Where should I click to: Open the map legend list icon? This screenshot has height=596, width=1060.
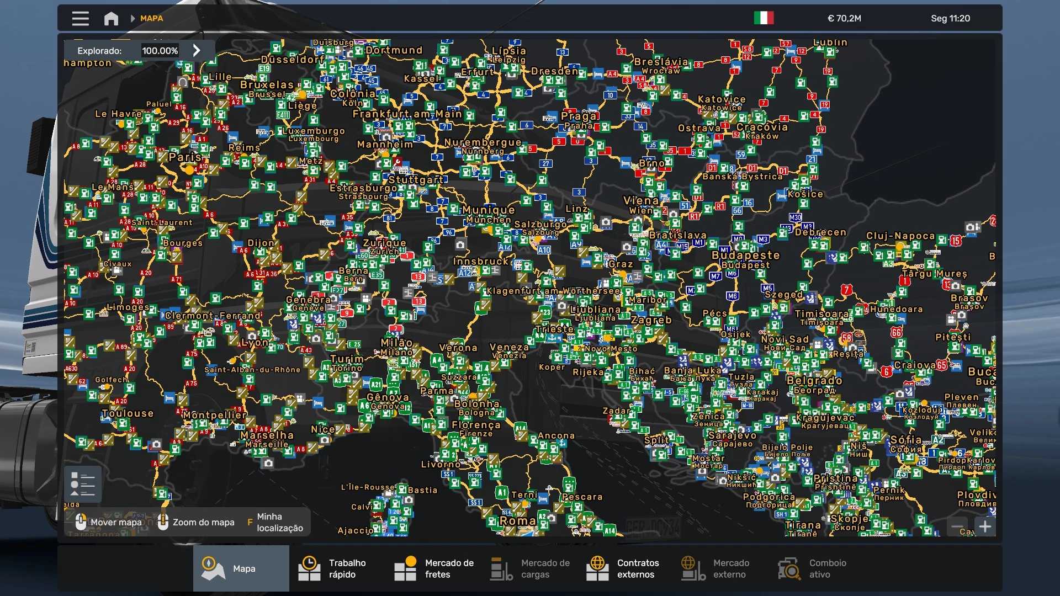83,484
